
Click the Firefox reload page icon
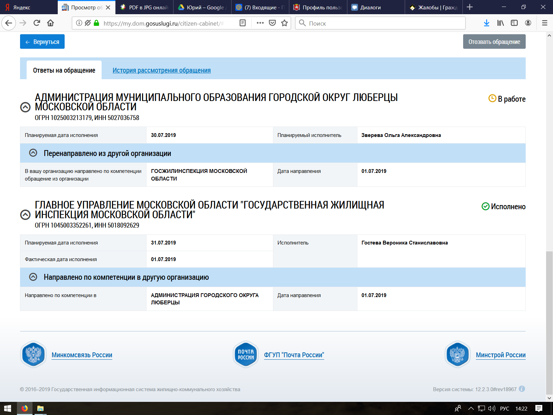(x=37, y=23)
